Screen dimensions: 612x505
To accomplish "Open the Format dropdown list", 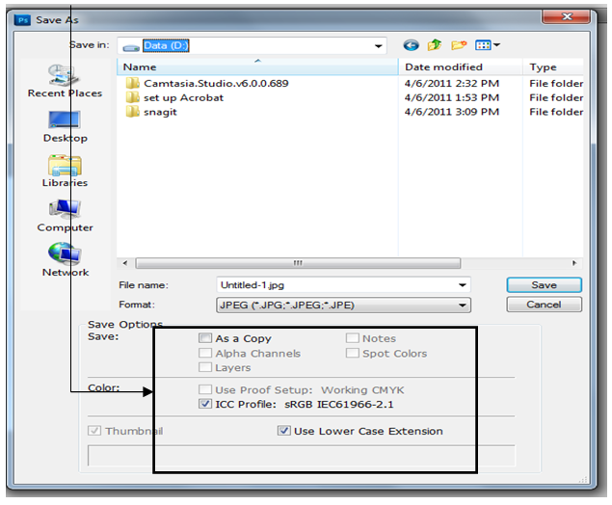I will pyautogui.click(x=463, y=305).
